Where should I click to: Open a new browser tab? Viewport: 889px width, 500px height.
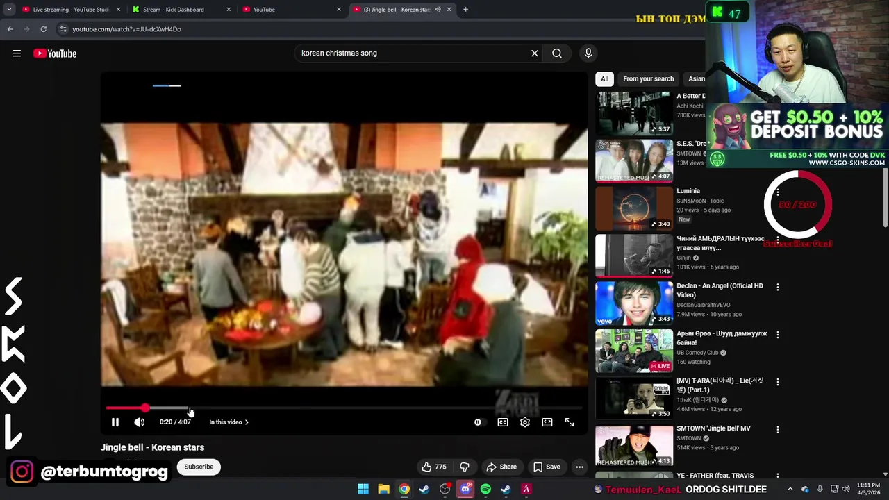click(465, 10)
